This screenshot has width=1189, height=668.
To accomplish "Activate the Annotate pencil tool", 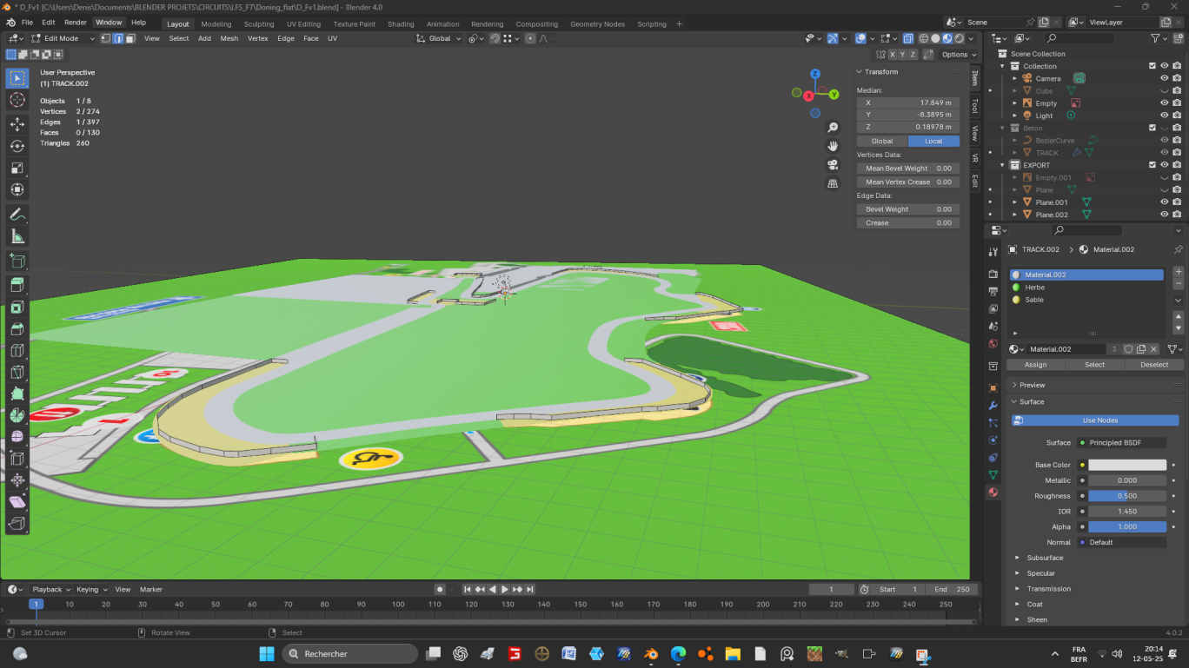I will tap(17, 214).
